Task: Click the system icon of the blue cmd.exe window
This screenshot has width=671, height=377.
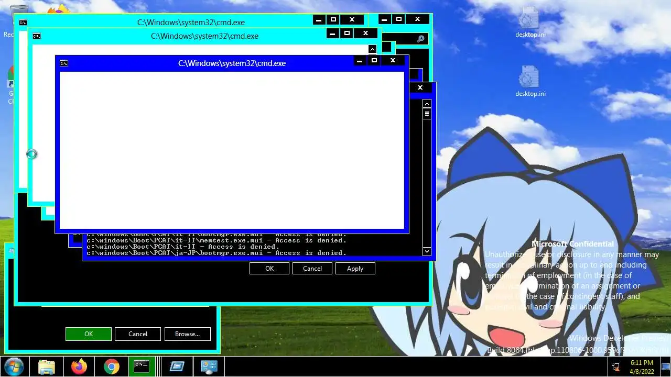Action: coord(64,63)
